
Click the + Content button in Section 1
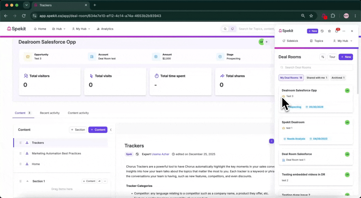point(89,181)
